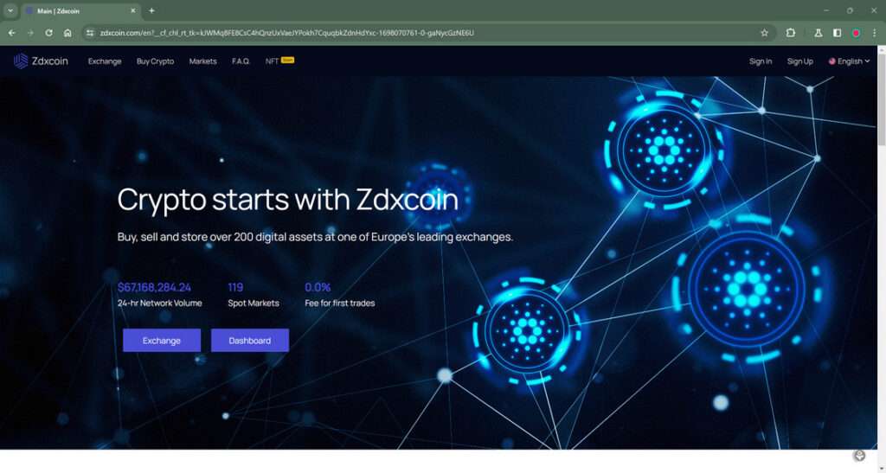Click the back navigation arrow
This screenshot has width=886, height=473.
point(12,33)
